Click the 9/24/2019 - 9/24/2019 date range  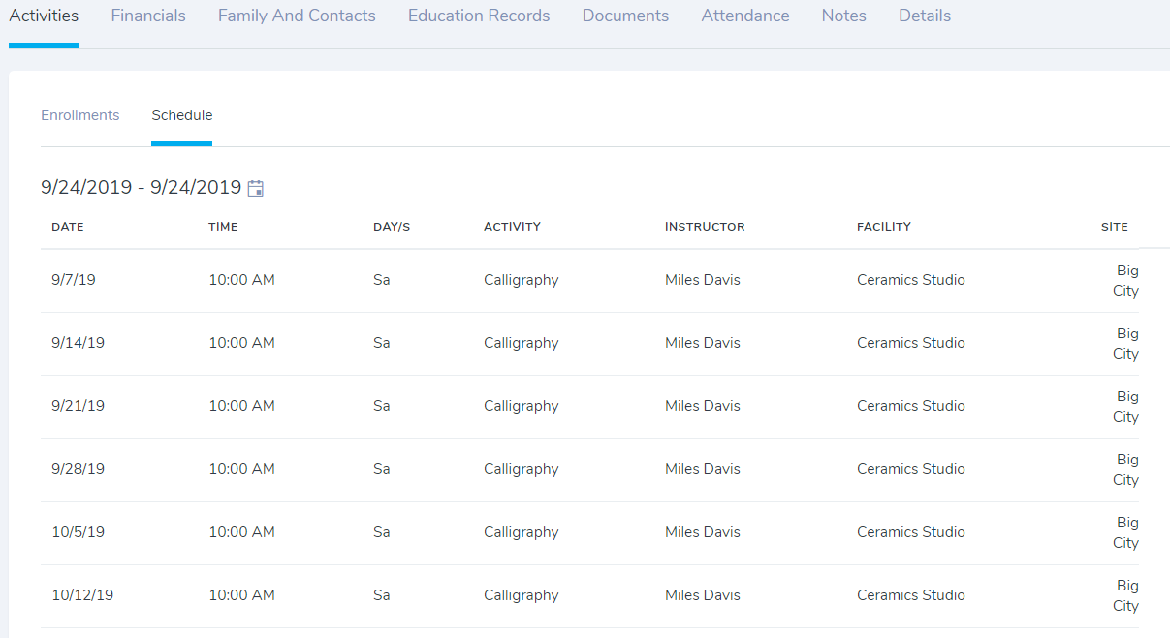(x=141, y=188)
